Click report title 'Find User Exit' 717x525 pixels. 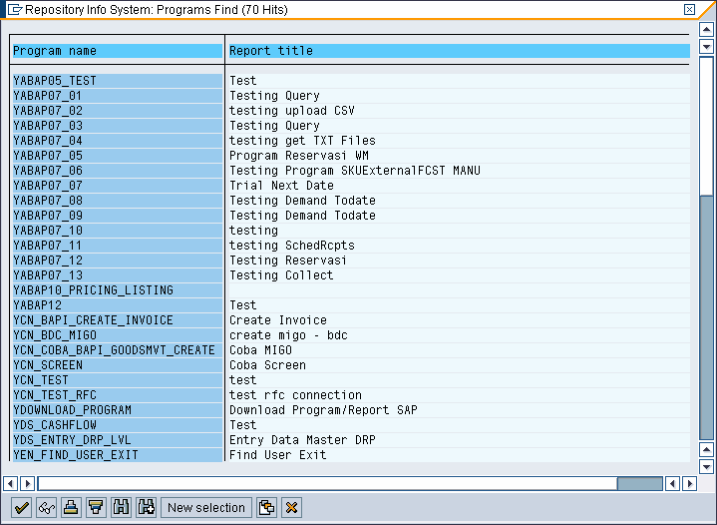pyautogui.click(x=278, y=455)
